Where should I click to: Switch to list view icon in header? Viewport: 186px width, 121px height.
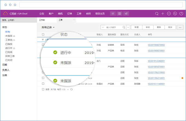click(113, 13)
